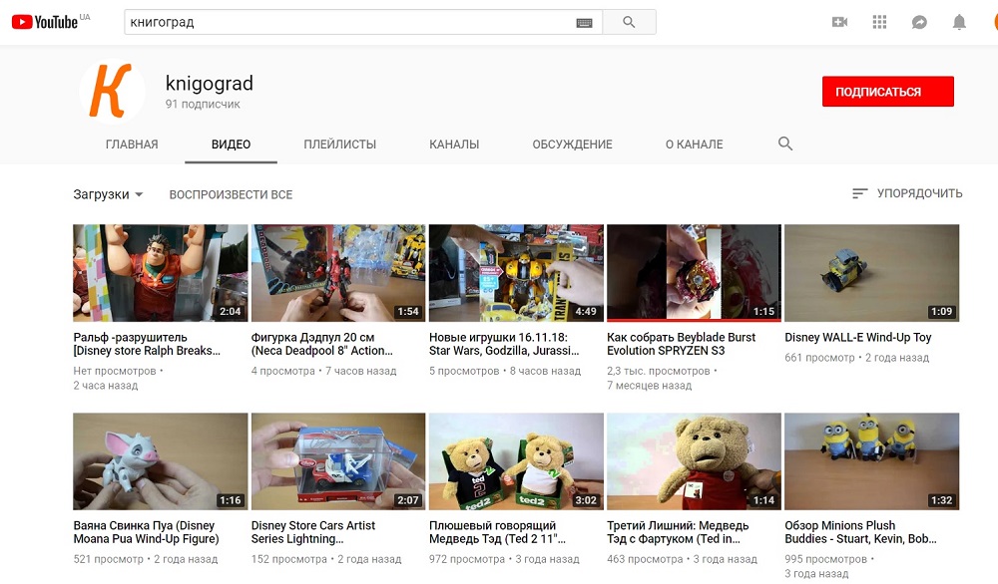
Task: Open the Cars Lightning video thumbnail
Action: pyautogui.click(x=338, y=461)
